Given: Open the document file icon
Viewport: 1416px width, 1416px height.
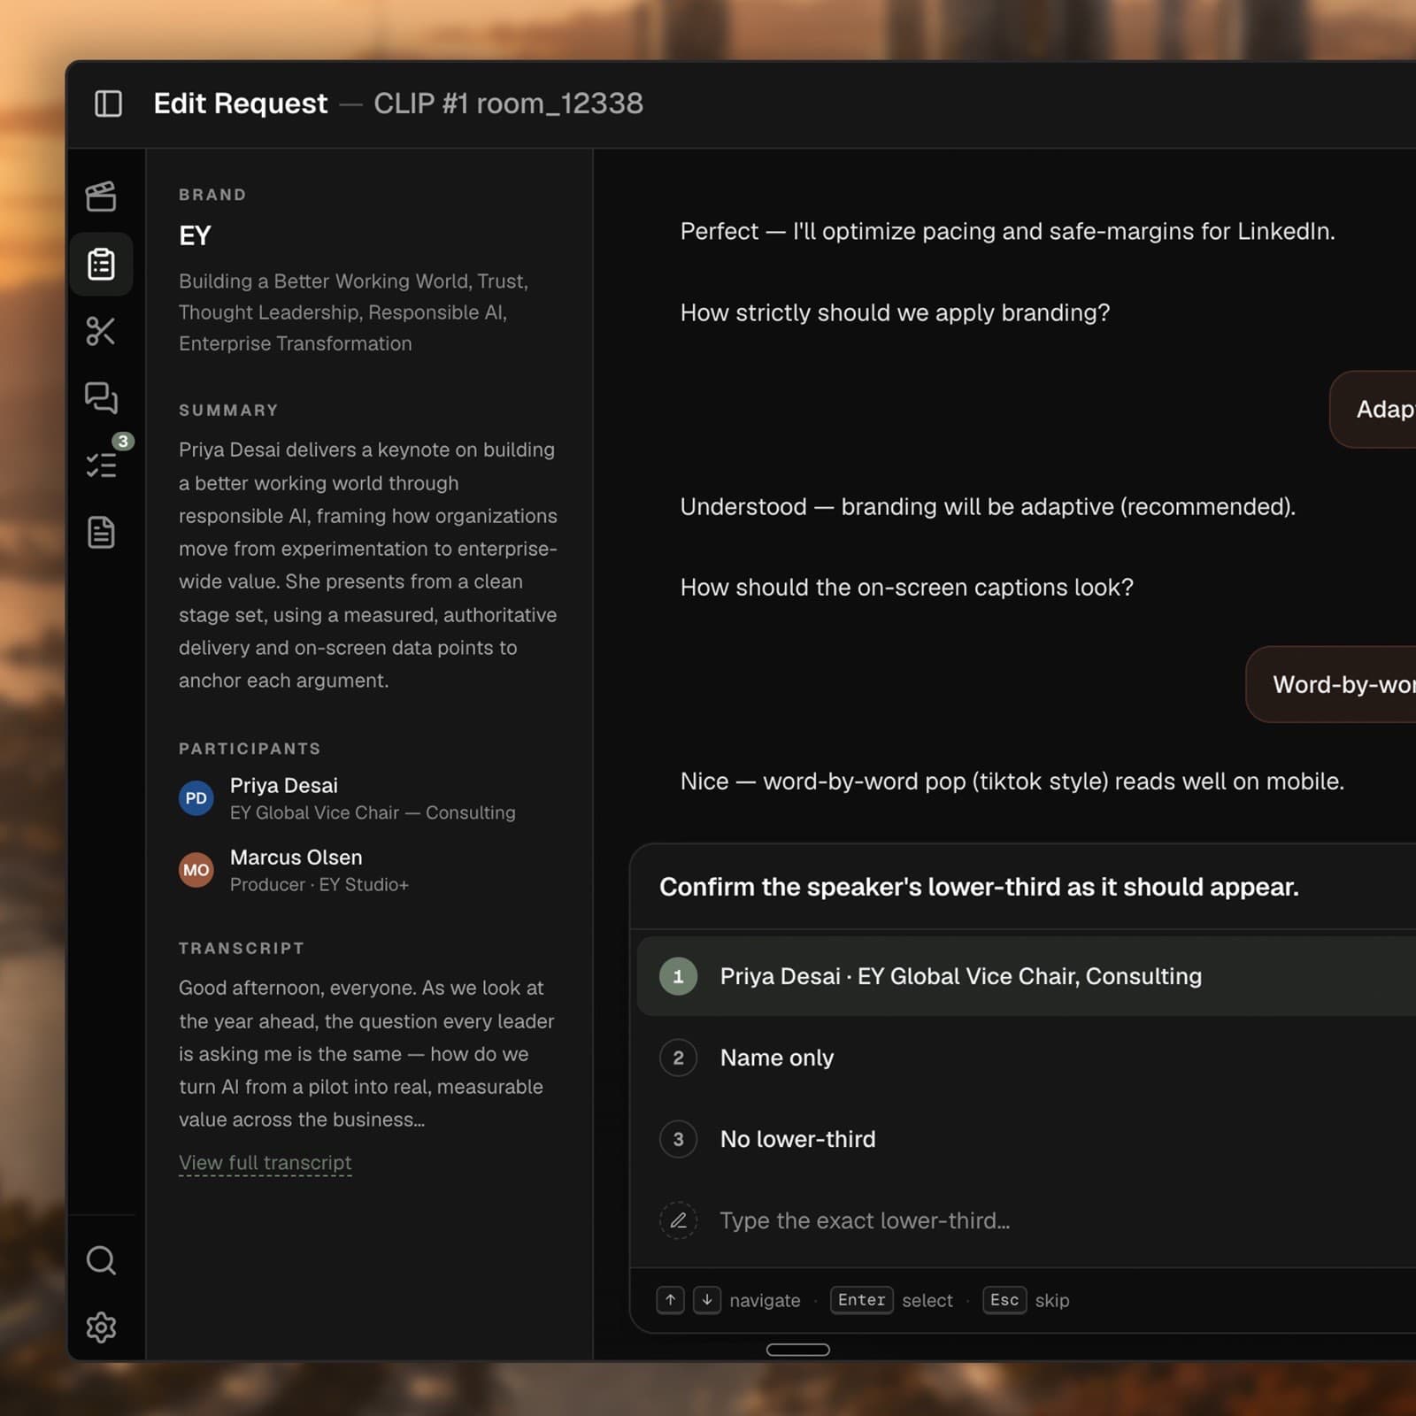Looking at the screenshot, I should [x=101, y=532].
